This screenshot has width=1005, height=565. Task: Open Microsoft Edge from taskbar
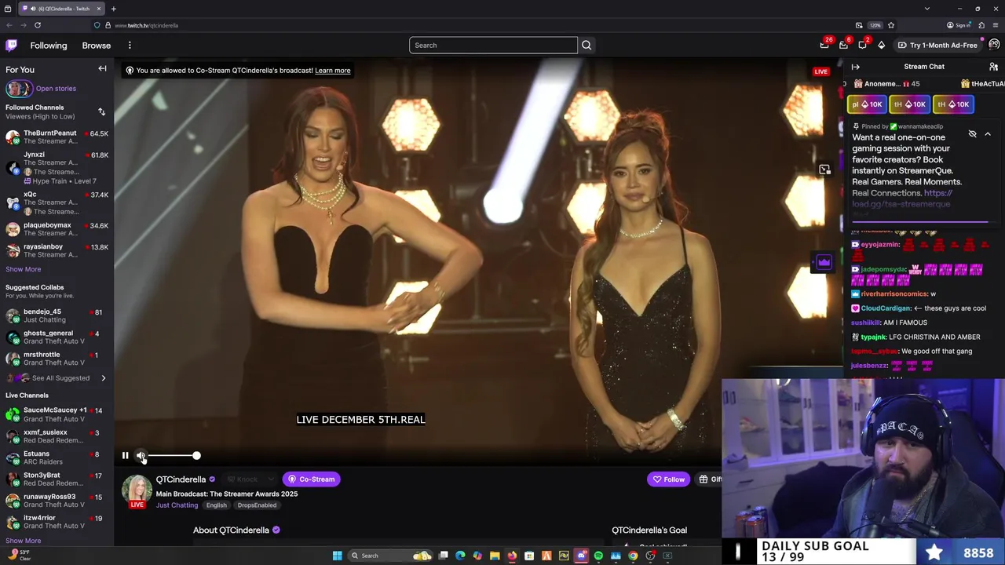coord(460,556)
